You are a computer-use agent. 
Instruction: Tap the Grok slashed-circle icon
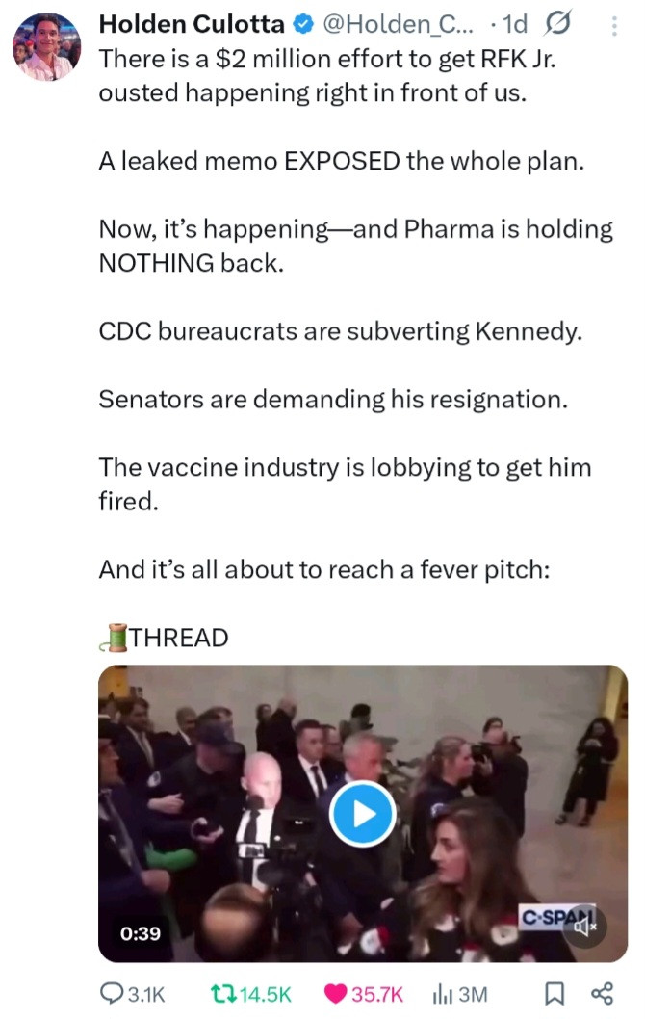(x=556, y=23)
